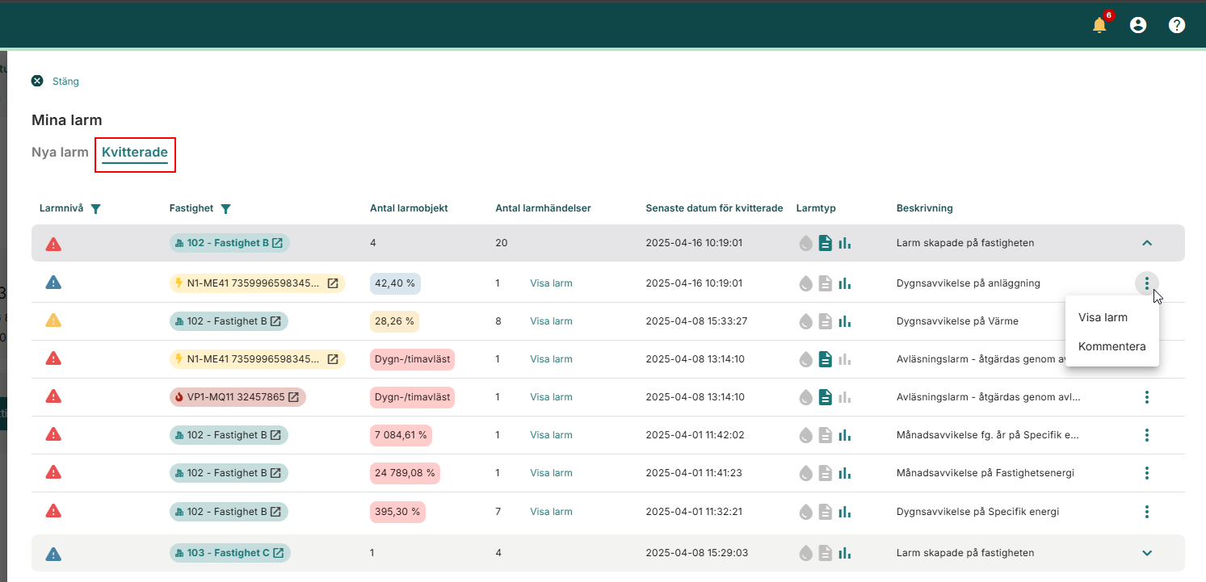Click yellow warning icon in the 28,26 % row
1206x582 pixels.
(53, 320)
